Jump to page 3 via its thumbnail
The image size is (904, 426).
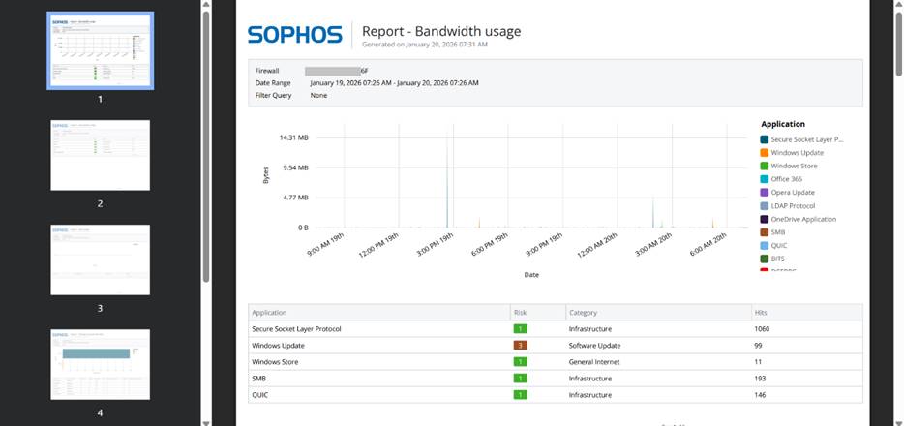tap(100, 259)
